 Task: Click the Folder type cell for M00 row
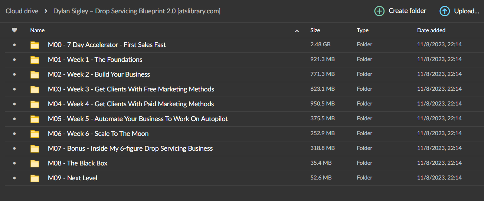tap(364, 44)
